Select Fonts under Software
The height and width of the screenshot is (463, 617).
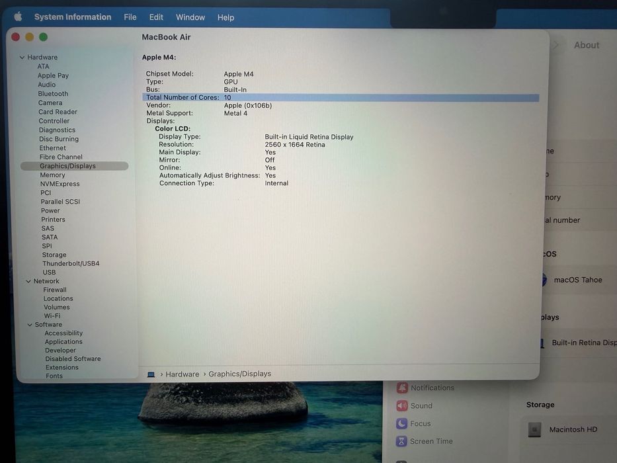tap(54, 376)
